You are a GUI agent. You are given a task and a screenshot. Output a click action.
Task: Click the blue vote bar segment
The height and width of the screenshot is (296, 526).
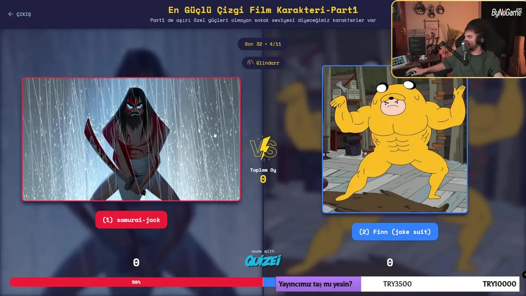[x=269, y=282]
